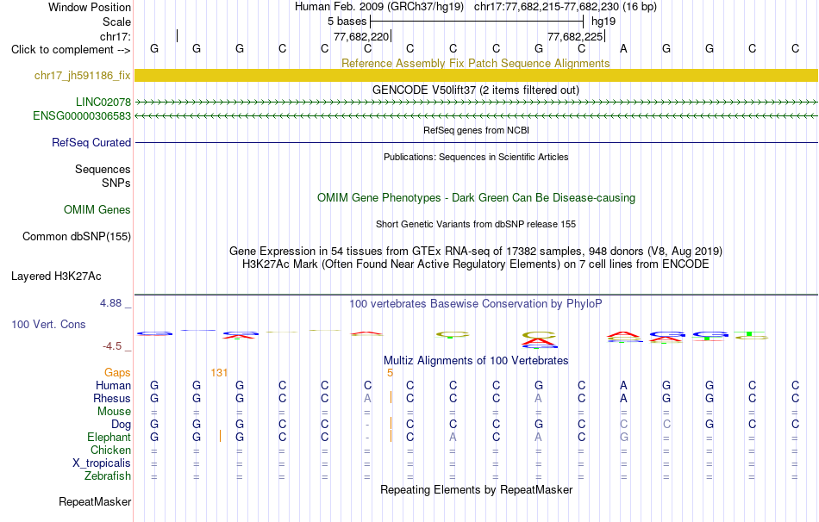Click 'Click to complement -->' label
Screen dimensions: 819x522
tap(71, 50)
